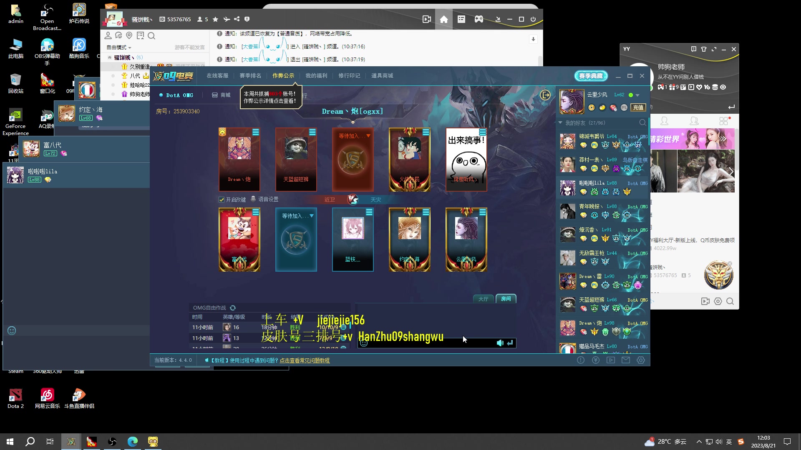Open emoji picker in room chat
Screen dimensions: 801x450
click(364, 343)
